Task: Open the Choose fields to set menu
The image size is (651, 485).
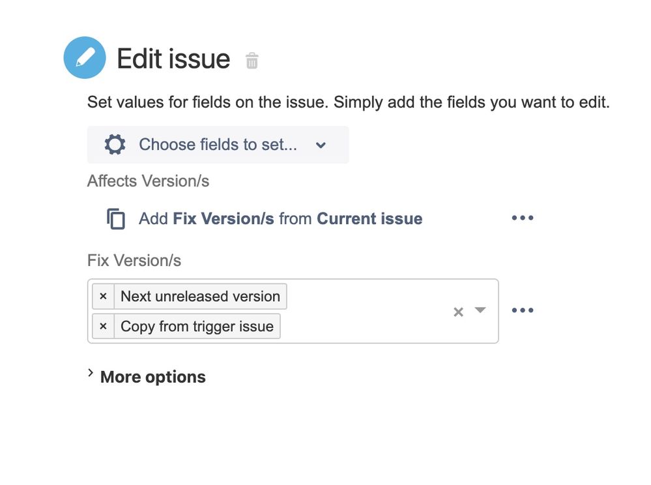Action: point(218,145)
